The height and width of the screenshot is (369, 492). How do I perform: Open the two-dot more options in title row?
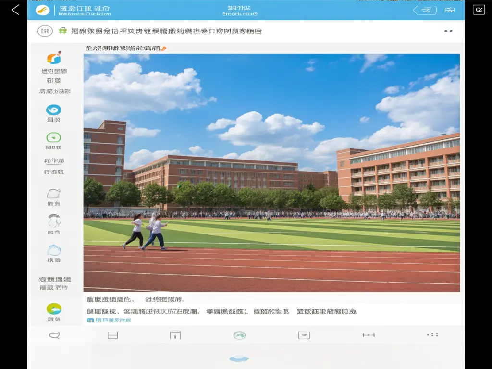coord(448,31)
